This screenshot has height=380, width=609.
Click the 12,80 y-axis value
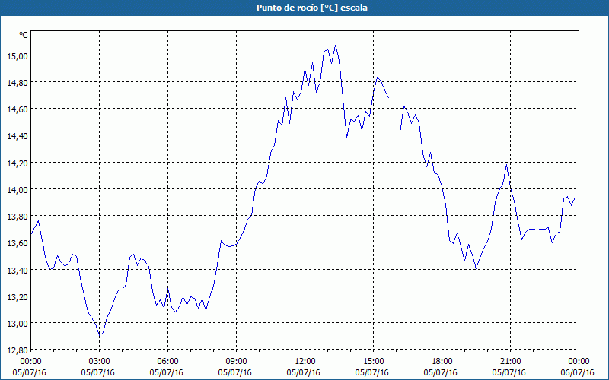[18, 350]
